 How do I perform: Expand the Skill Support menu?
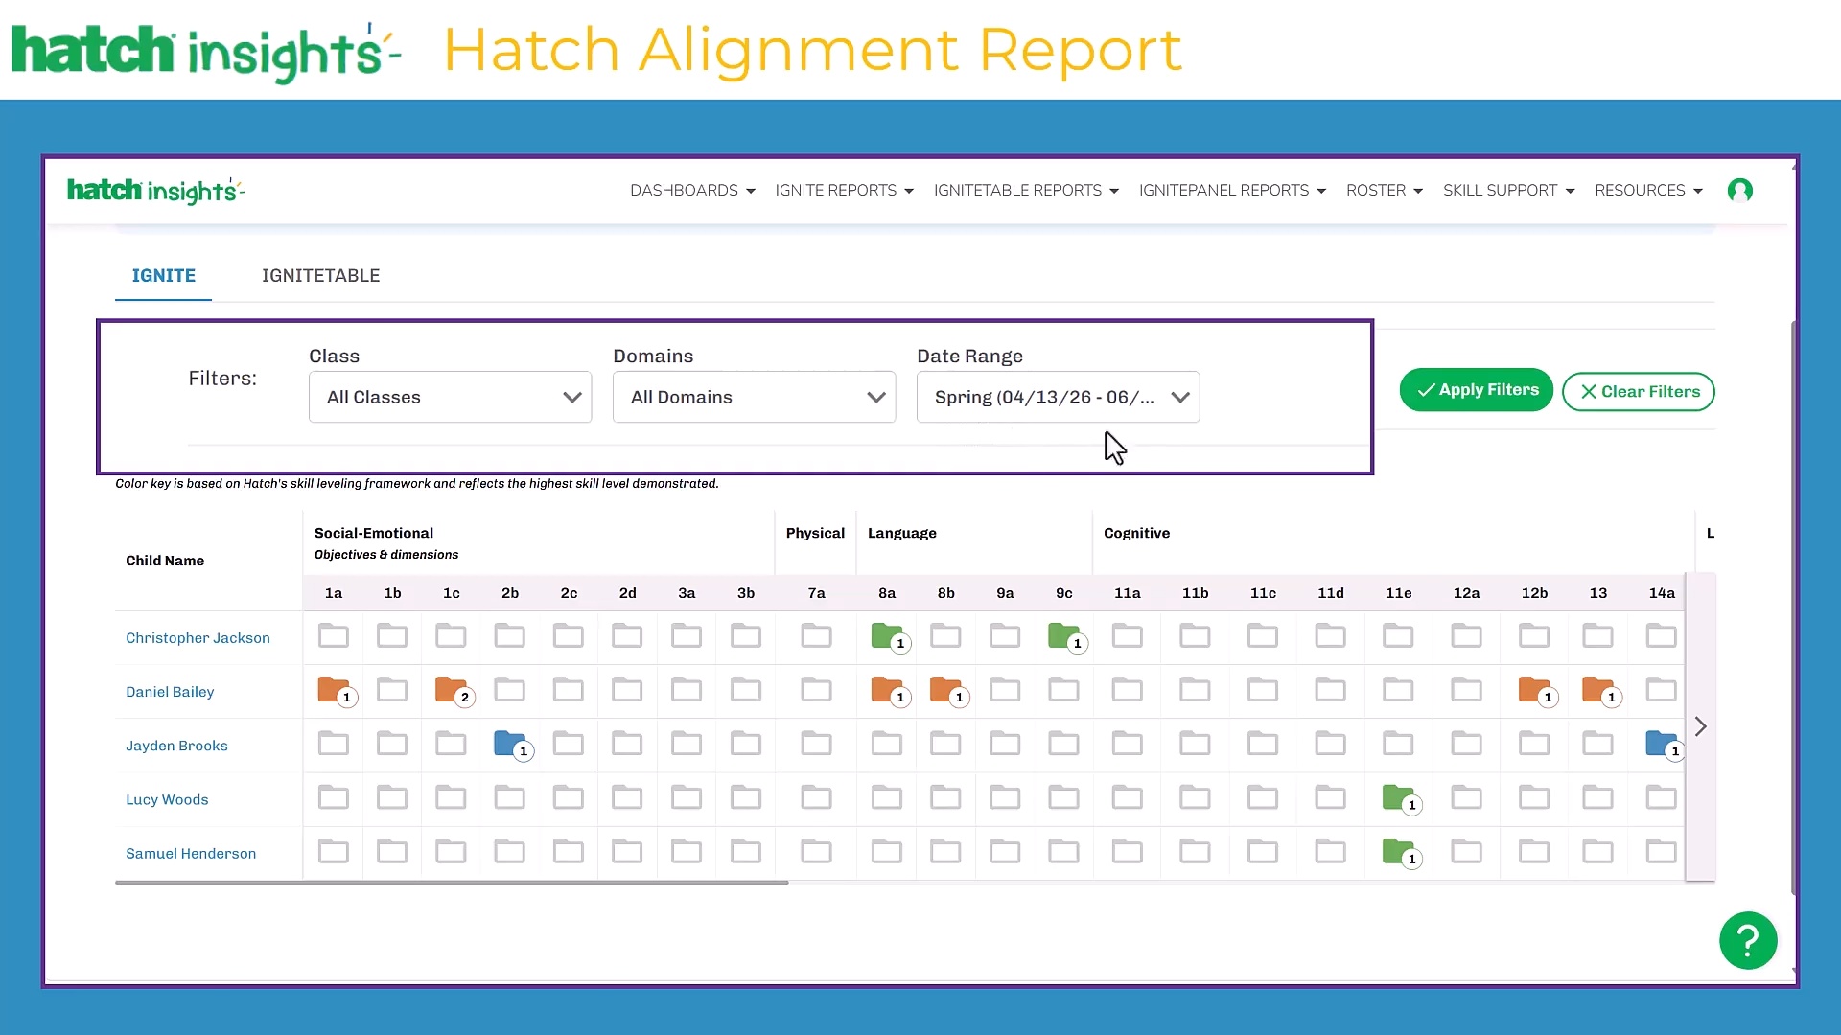pyautogui.click(x=1508, y=191)
